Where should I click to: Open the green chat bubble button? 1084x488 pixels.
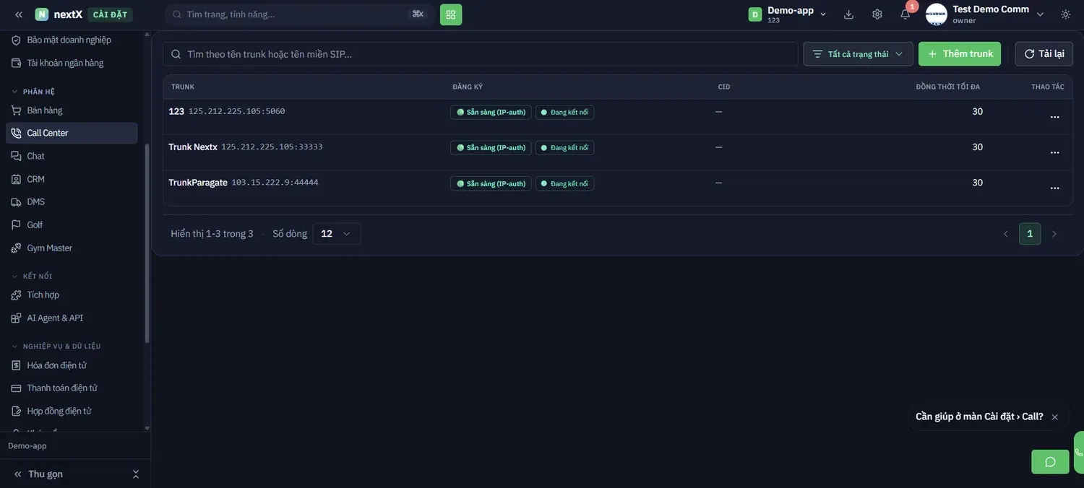pyautogui.click(x=1050, y=462)
